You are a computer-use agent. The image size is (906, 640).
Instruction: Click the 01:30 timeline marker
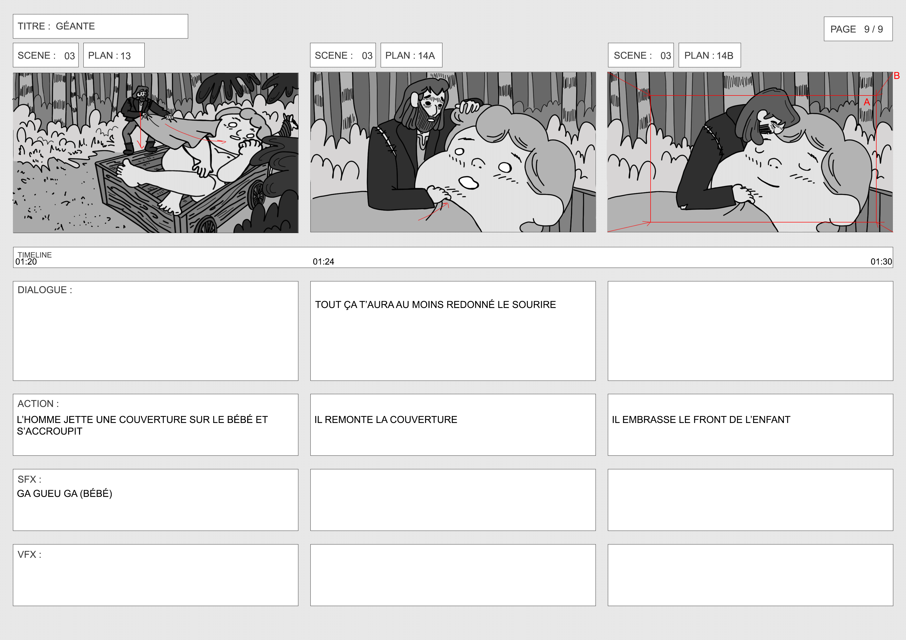(x=881, y=261)
